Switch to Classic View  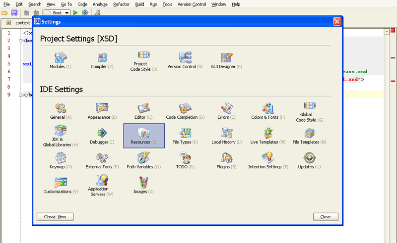point(55,217)
